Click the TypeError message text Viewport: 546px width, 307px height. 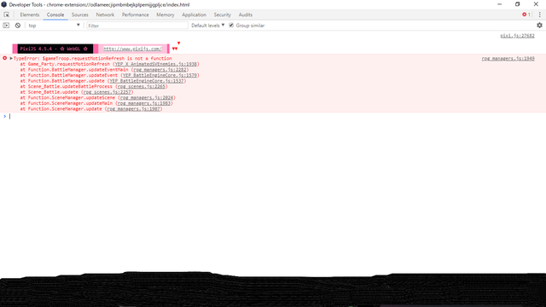[x=93, y=59]
